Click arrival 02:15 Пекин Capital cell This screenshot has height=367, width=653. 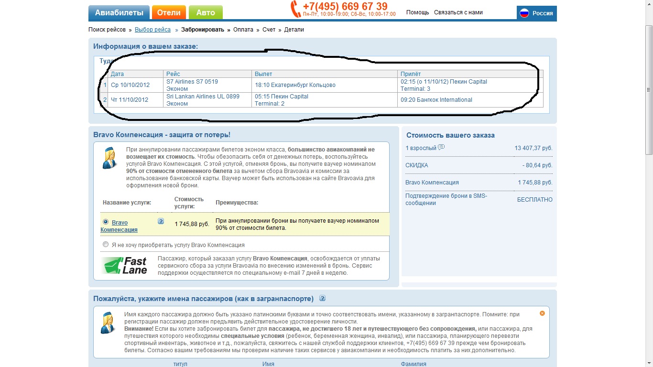pos(470,85)
